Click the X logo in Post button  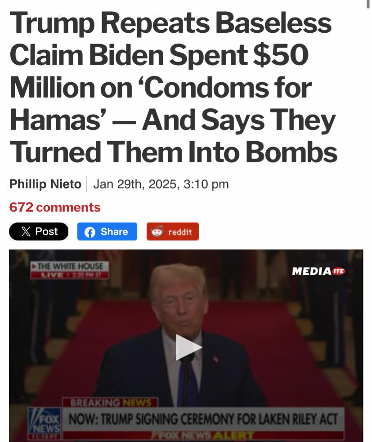[x=26, y=232]
